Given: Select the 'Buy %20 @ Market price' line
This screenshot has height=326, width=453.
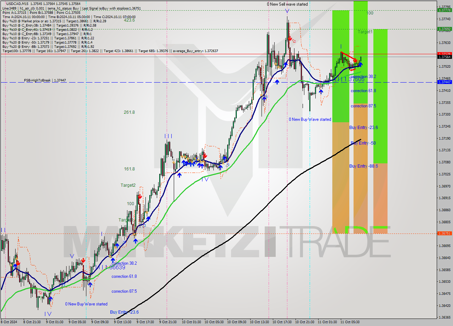Looking at the screenshot, I should coord(54,21).
